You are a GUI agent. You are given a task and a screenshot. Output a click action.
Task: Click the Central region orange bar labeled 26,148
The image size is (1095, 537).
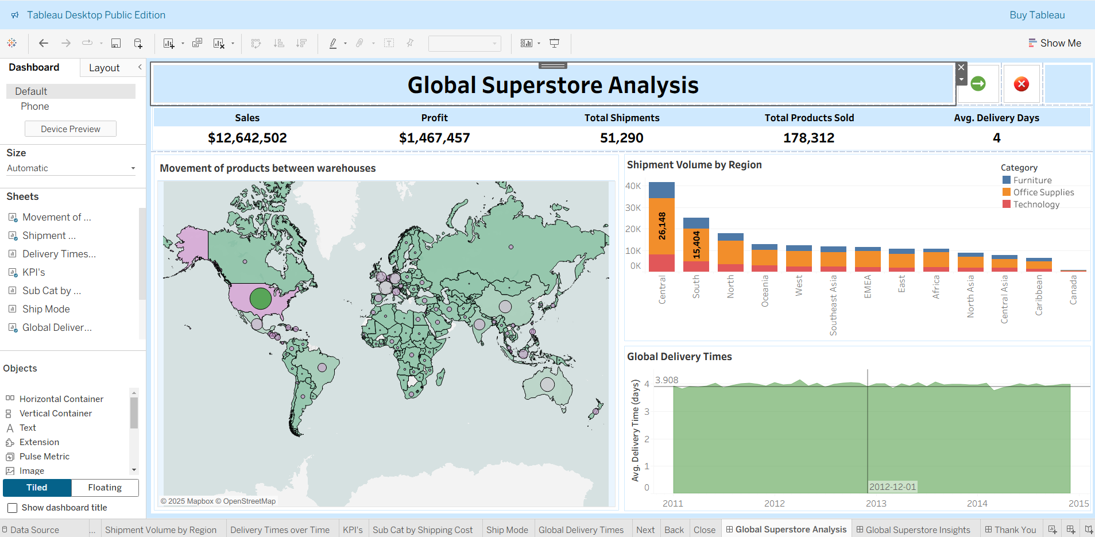(661, 226)
